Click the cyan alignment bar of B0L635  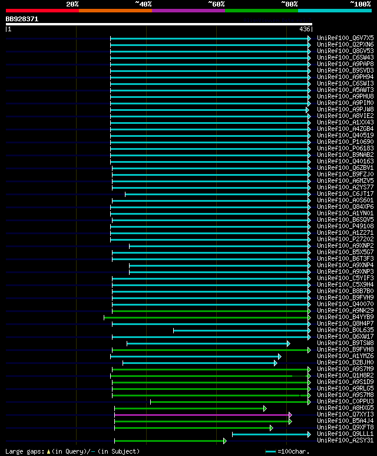coord(241,331)
